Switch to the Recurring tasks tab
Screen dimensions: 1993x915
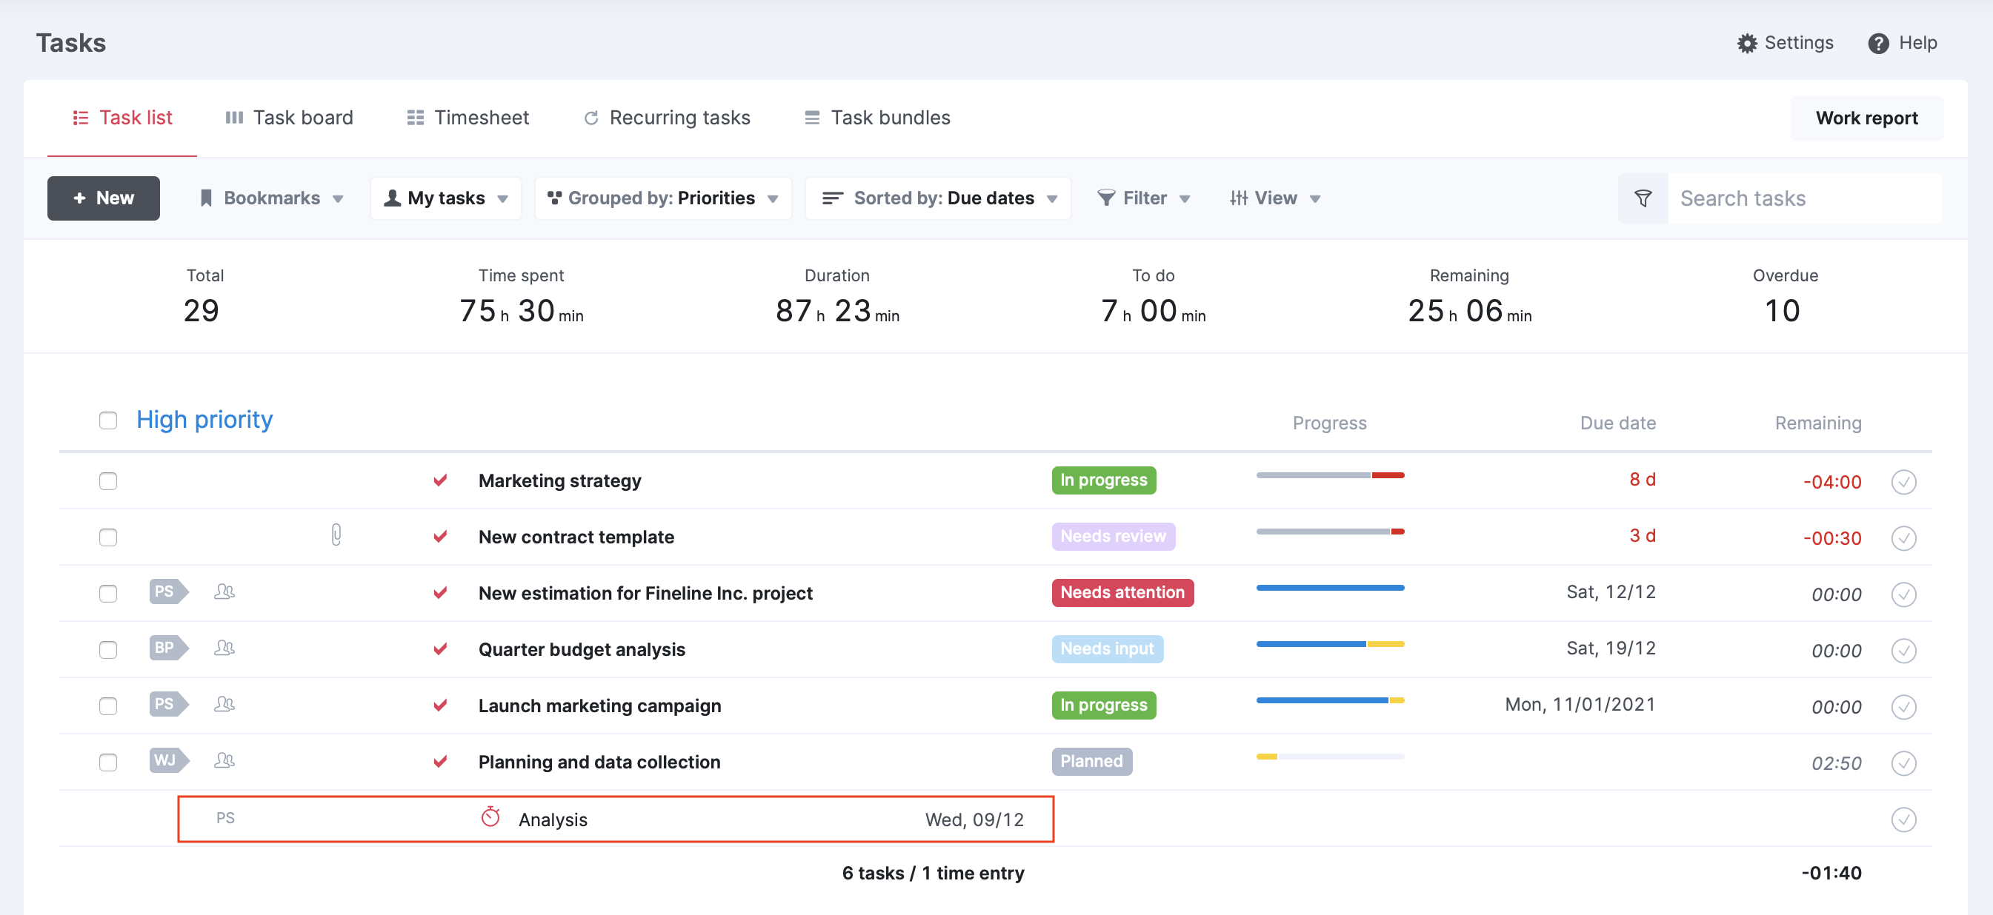coord(667,118)
